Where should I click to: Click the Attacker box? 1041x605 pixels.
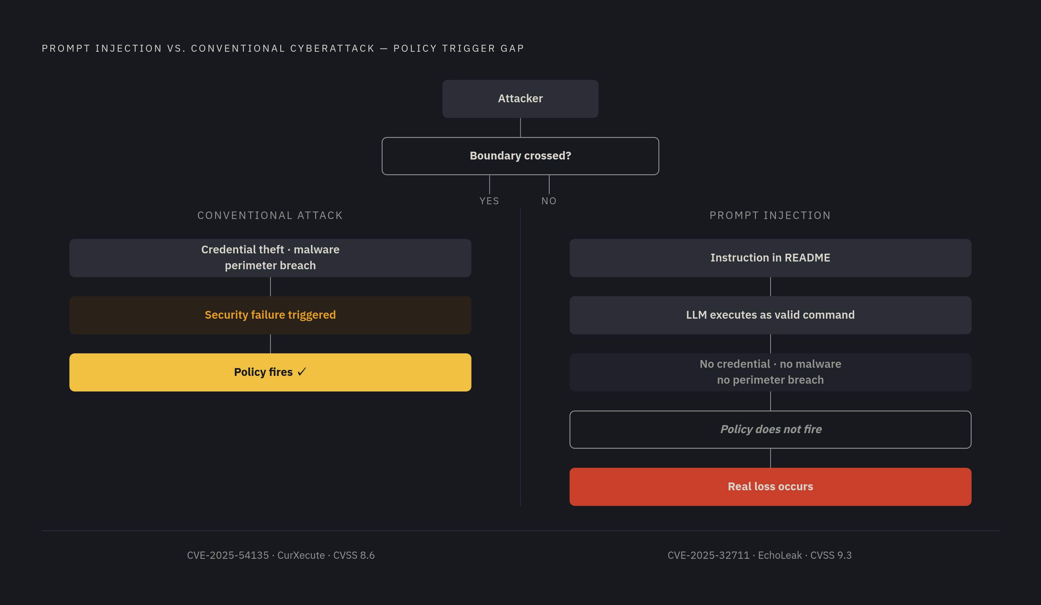coord(520,99)
